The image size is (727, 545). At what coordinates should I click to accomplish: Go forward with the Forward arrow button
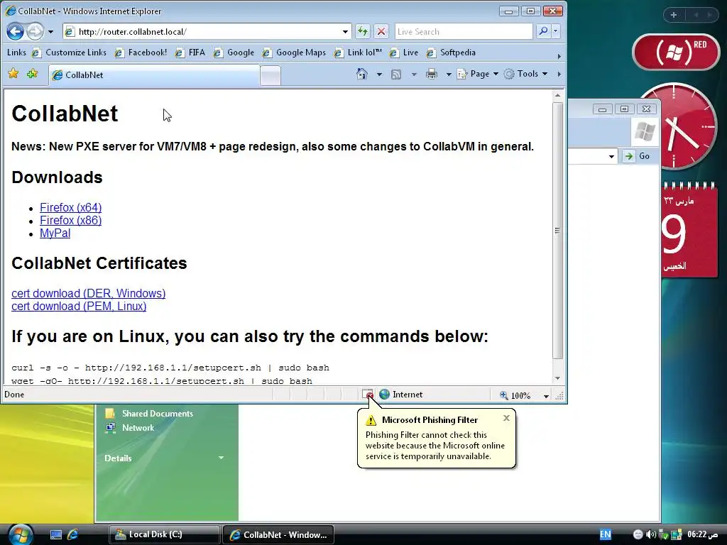(35, 31)
